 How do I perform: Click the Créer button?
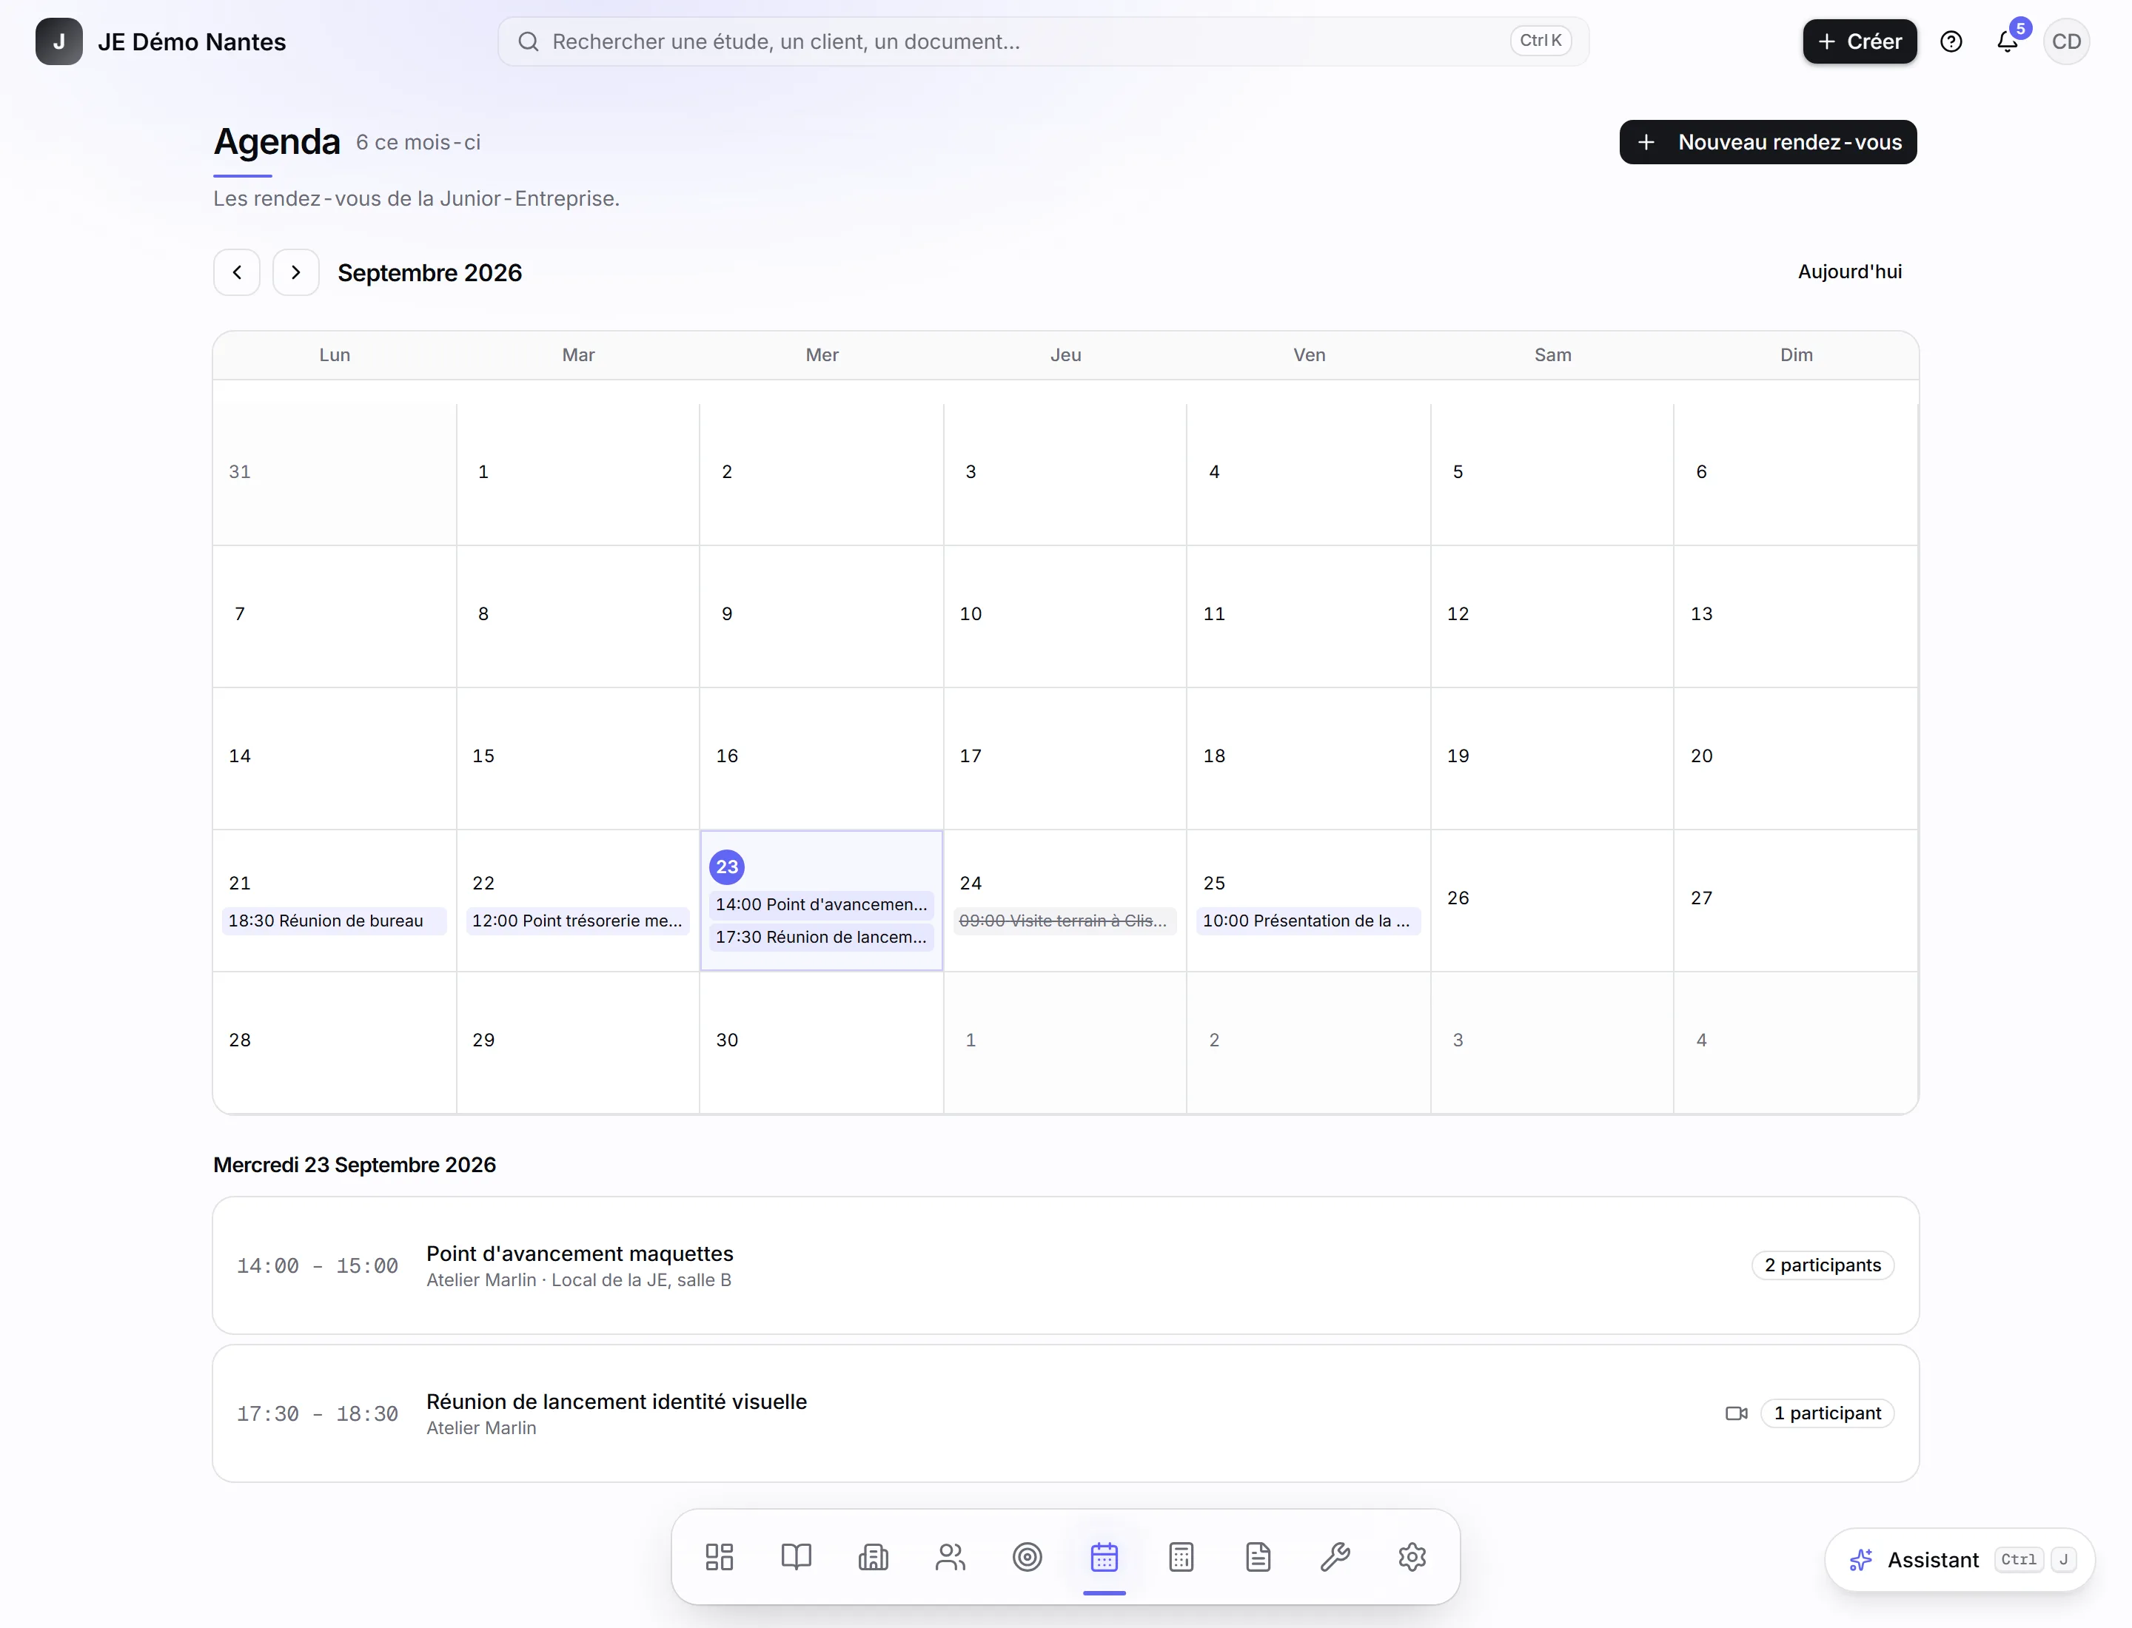coord(1860,41)
